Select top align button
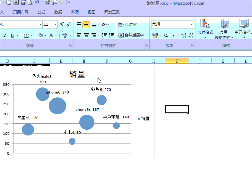The width and height of the screenshot is (252, 188). point(79,25)
